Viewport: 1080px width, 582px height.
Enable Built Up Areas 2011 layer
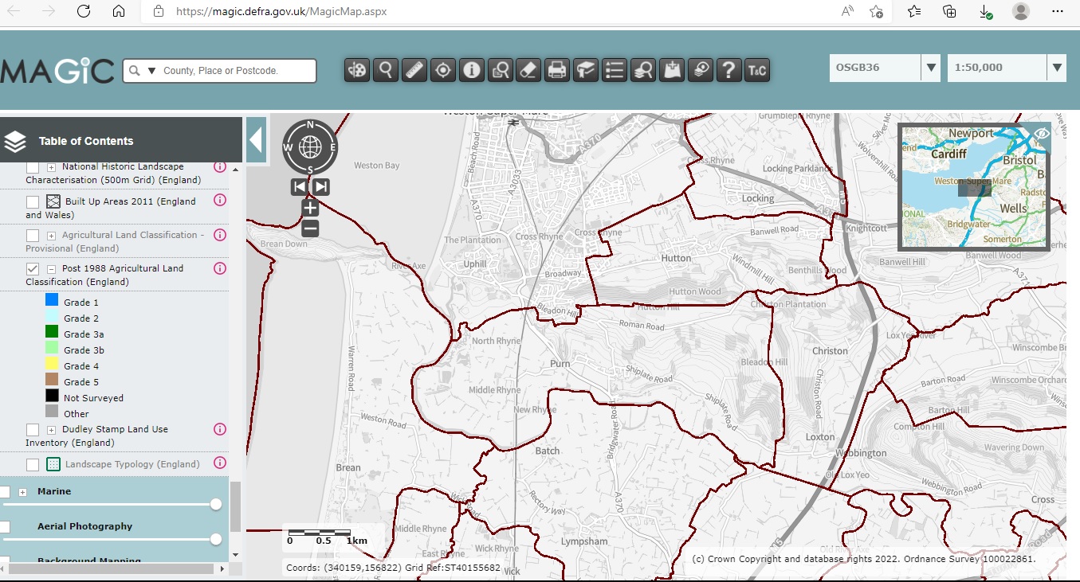tap(33, 202)
